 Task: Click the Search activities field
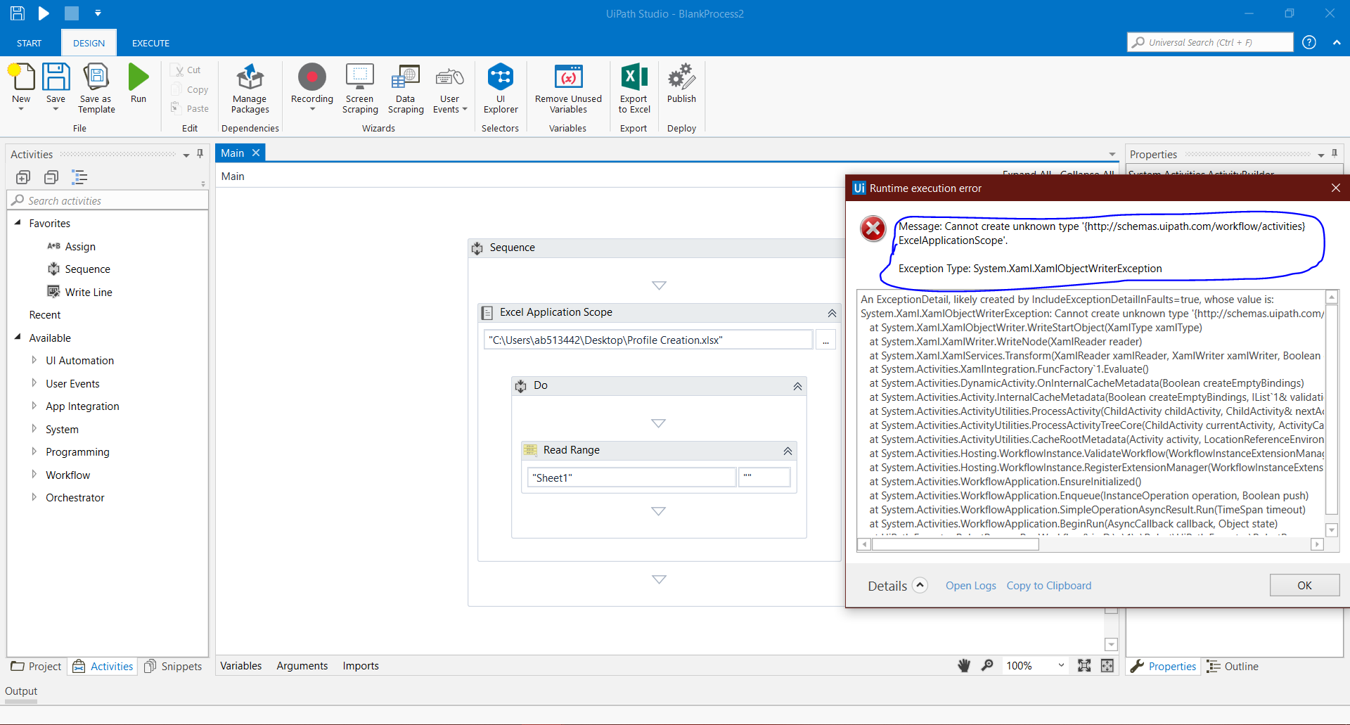[x=108, y=200]
